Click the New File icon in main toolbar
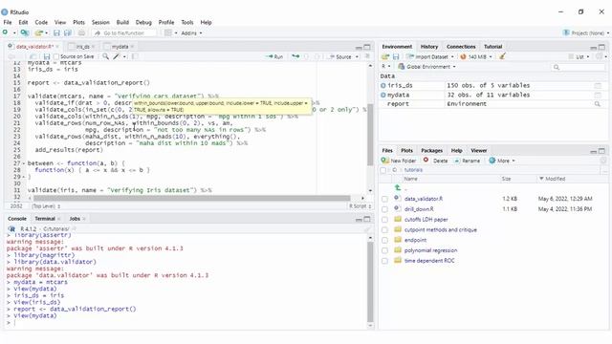612x344 pixels. (x=6, y=32)
